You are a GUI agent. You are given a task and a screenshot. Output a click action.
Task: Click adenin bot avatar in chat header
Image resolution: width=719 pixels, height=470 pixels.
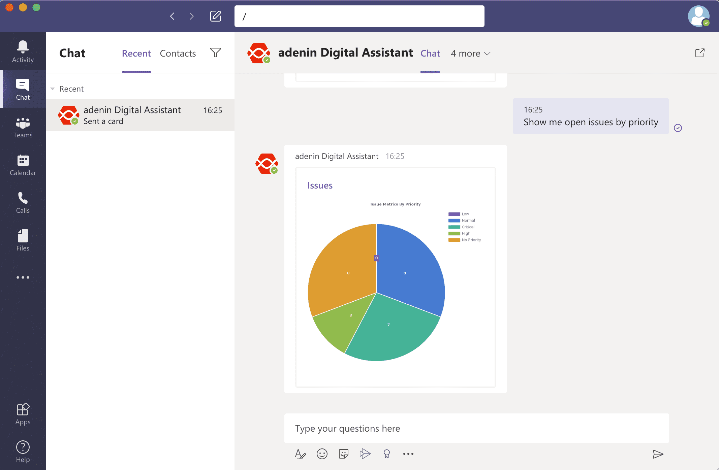point(259,53)
